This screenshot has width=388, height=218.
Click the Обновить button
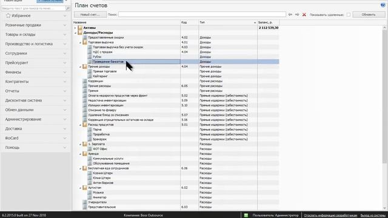(369, 15)
